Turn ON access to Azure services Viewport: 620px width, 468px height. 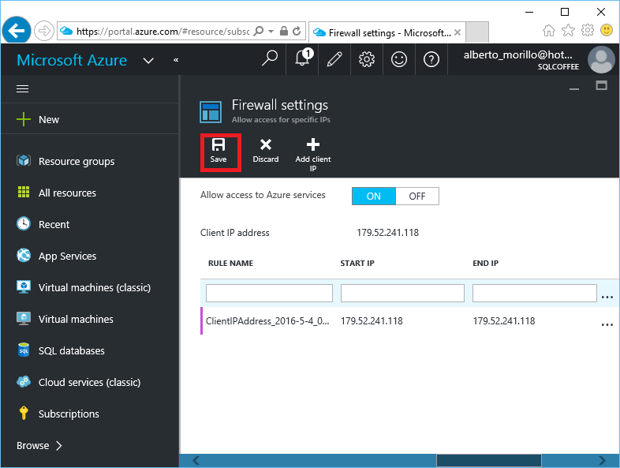point(374,197)
